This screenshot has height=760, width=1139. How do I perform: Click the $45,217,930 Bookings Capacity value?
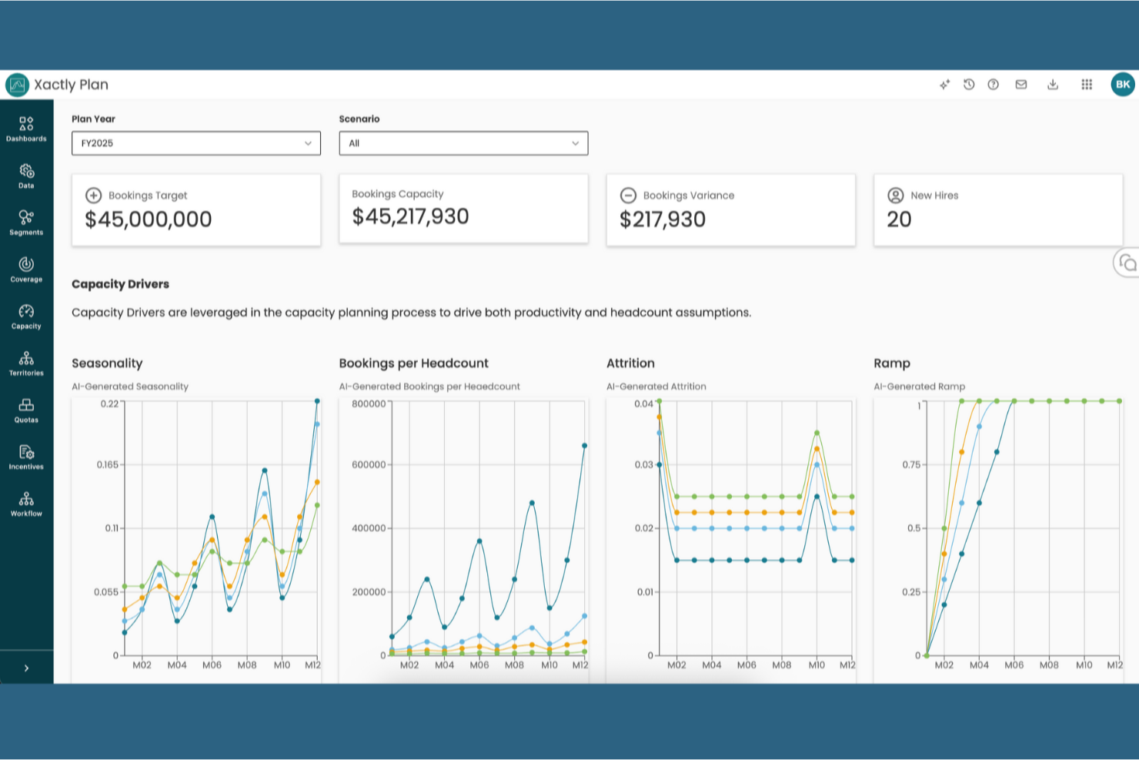coord(410,216)
